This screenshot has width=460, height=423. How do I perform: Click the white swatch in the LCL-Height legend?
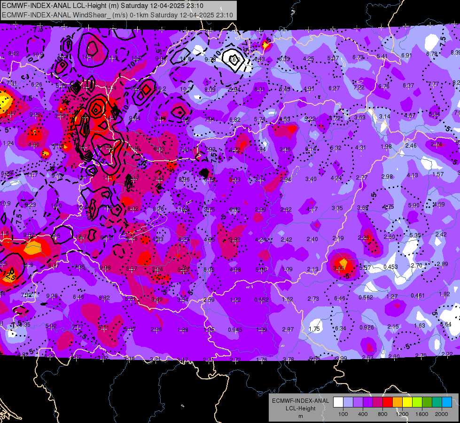338,402
